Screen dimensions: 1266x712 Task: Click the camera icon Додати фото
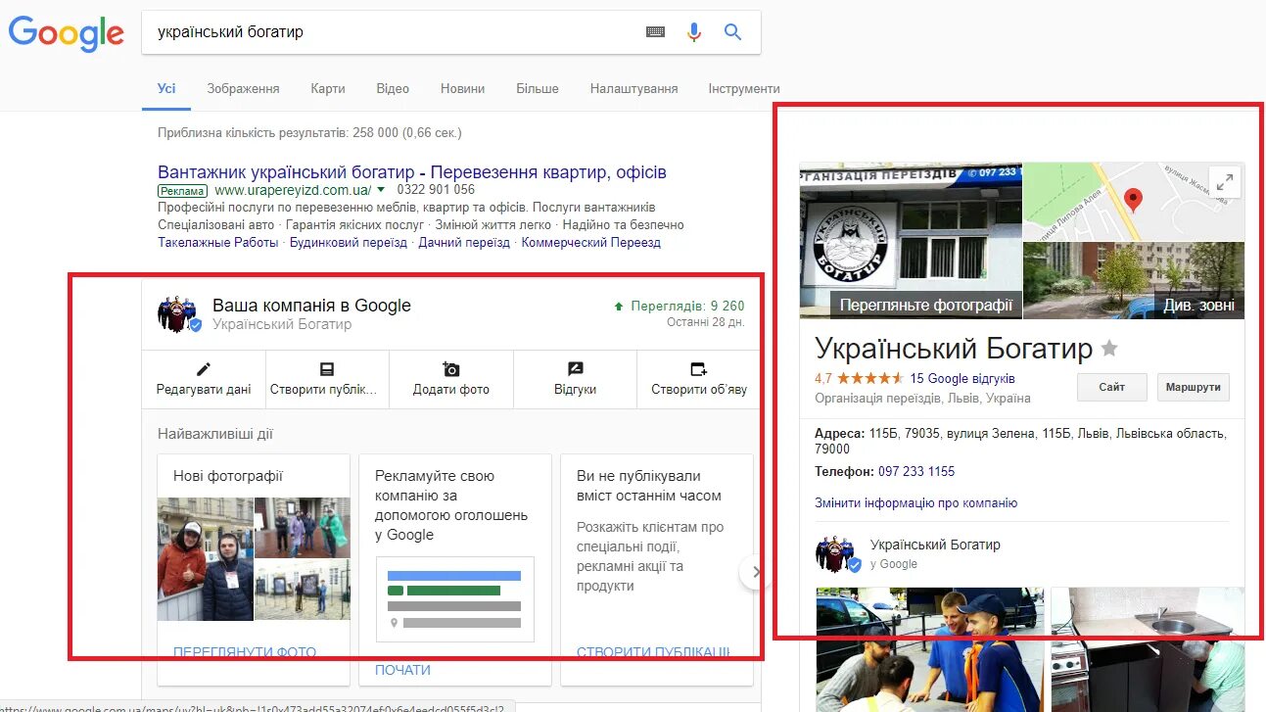[450, 369]
